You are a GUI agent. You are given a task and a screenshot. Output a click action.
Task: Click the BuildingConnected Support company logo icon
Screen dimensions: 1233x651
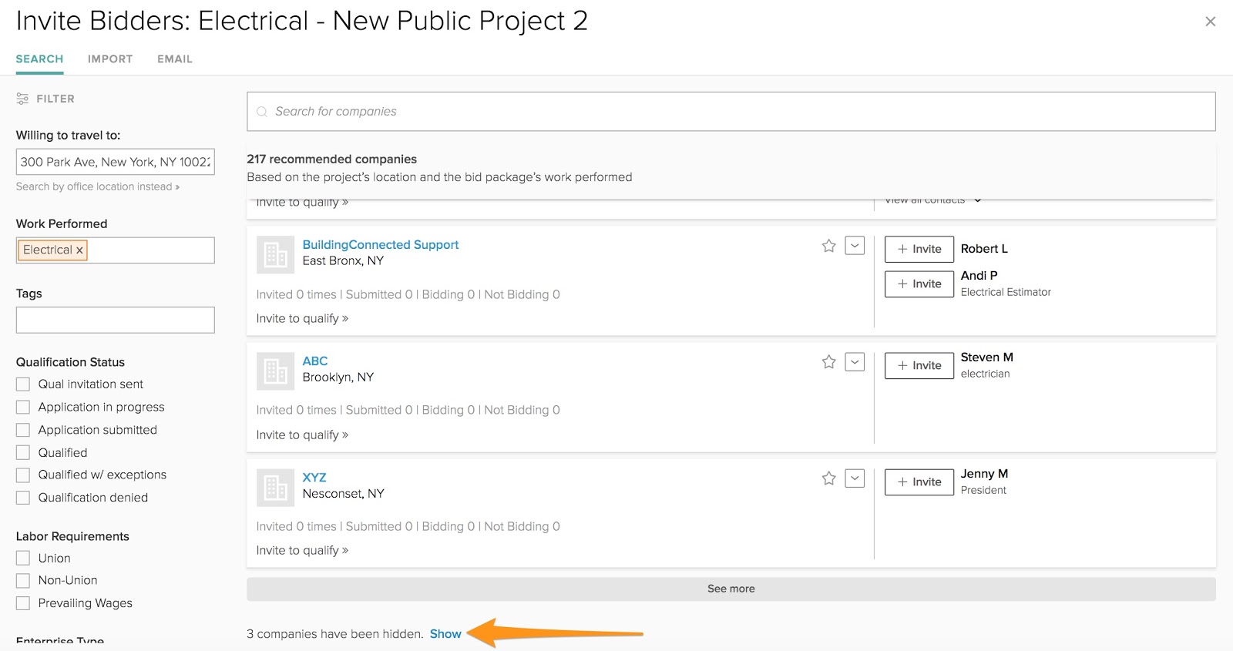click(275, 255)
